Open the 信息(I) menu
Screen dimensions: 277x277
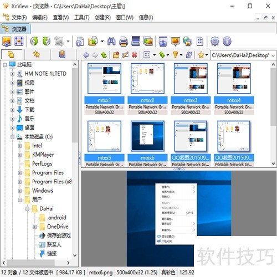tap(146, 18)
